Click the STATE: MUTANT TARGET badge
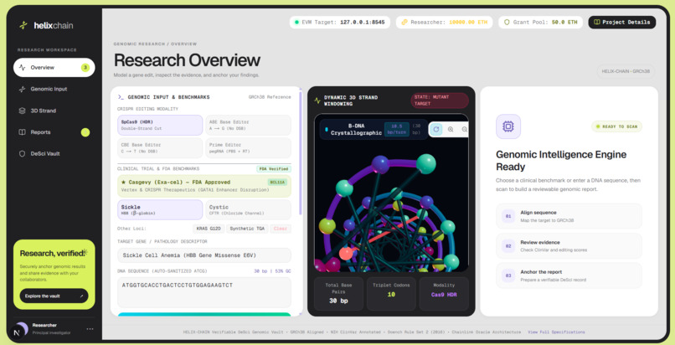 [x=440, y=100]
